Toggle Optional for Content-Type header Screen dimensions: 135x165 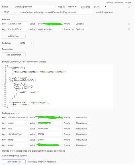pos(86,29)
